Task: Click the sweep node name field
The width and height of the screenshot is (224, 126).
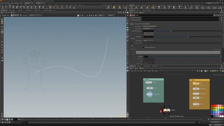Action: [x=174, y=15]
